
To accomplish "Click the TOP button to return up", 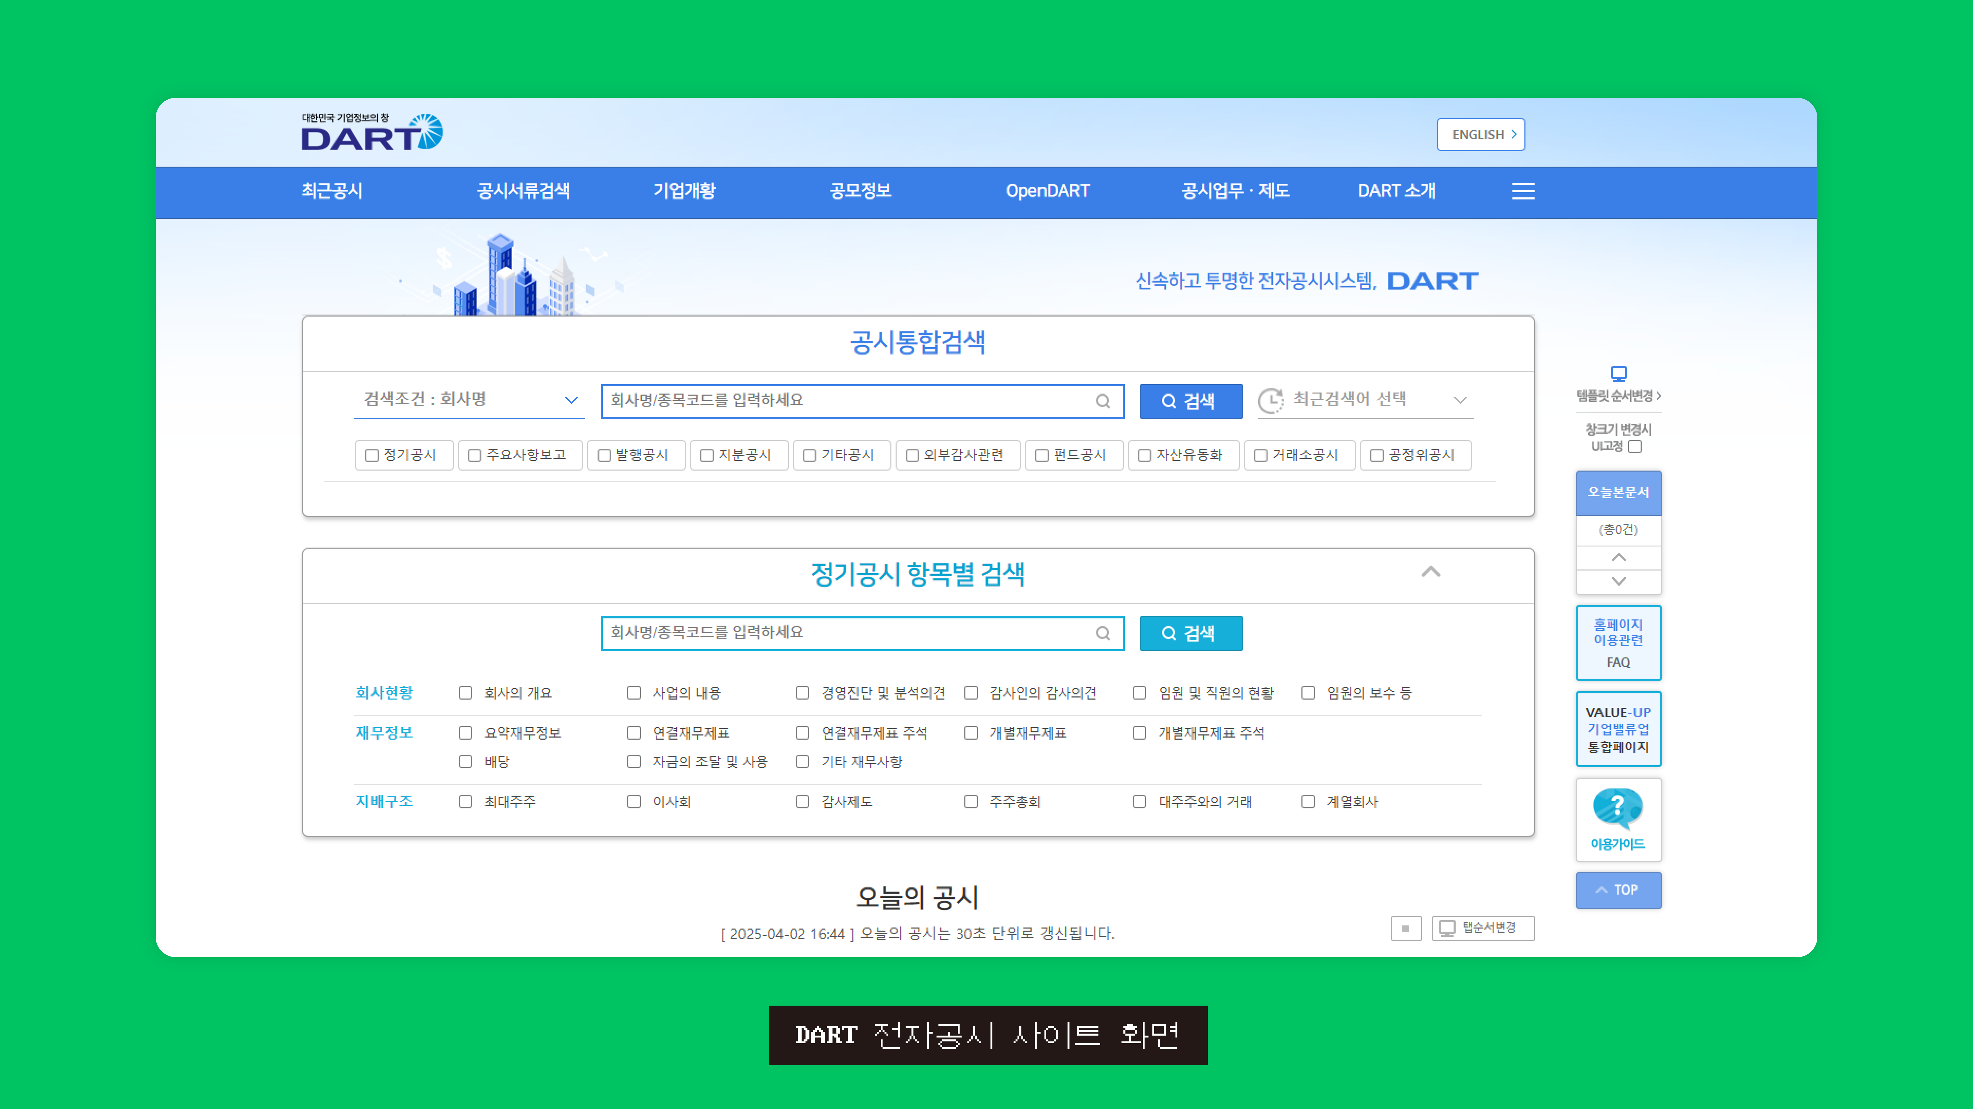I will click(x=1618, y=890).
